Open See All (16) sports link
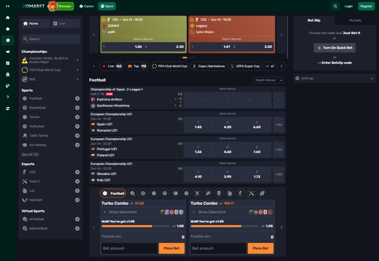 (30, 154)
